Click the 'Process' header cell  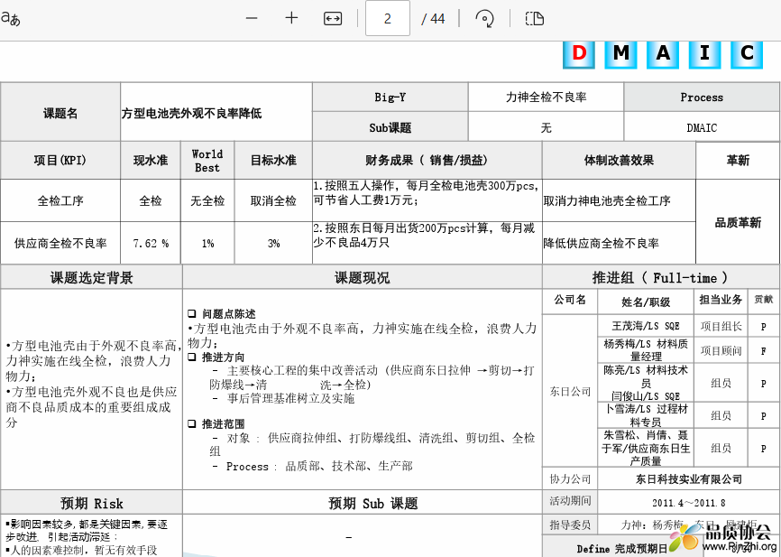tap(702, 97)
